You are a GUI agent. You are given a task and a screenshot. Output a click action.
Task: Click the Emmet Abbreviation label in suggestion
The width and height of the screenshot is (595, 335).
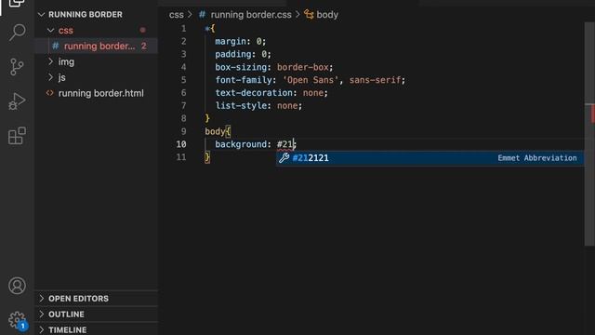click(537, 158)
